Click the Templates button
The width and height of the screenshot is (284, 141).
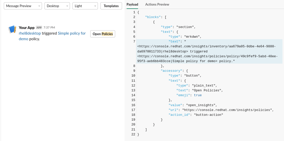[x=111, y=6]
